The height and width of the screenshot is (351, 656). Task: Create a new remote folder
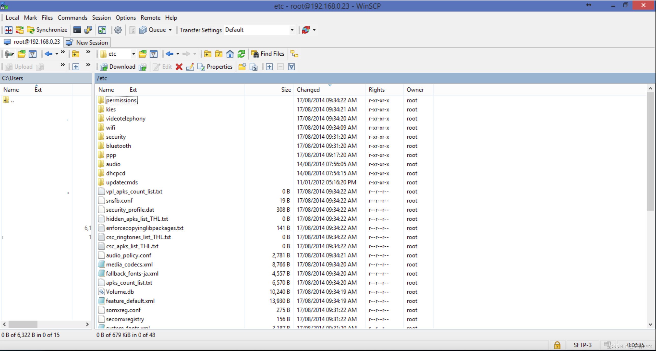242,67
